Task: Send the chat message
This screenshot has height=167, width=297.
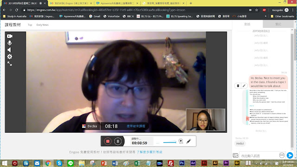Action: coord(290,155)
